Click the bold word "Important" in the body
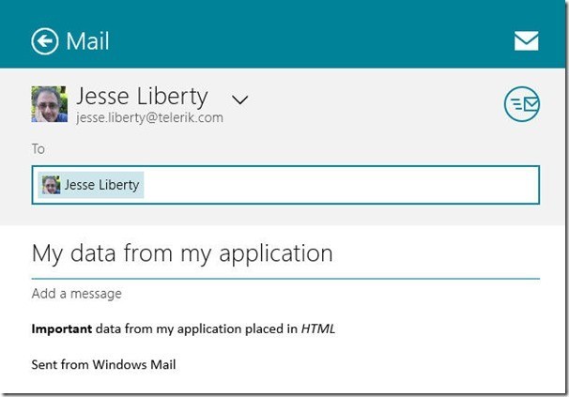Screen dimensions: 569x397 (61, 329)
